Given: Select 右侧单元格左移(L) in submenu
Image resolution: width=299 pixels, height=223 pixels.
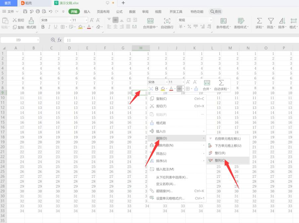Looking at the screenshot, I should click(228, 139).
